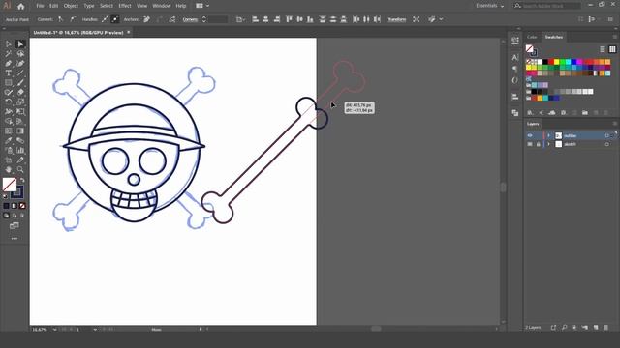Select the Pen tool
This screenshot has height=348, width=620.
pos(9,63)
